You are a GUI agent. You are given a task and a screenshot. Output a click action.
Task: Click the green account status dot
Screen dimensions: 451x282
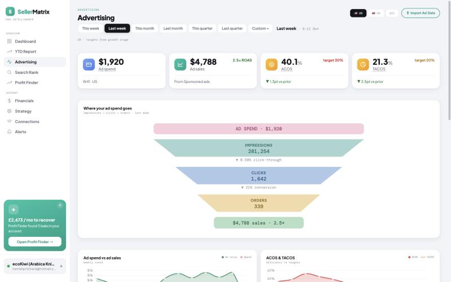tap(8, 266)
